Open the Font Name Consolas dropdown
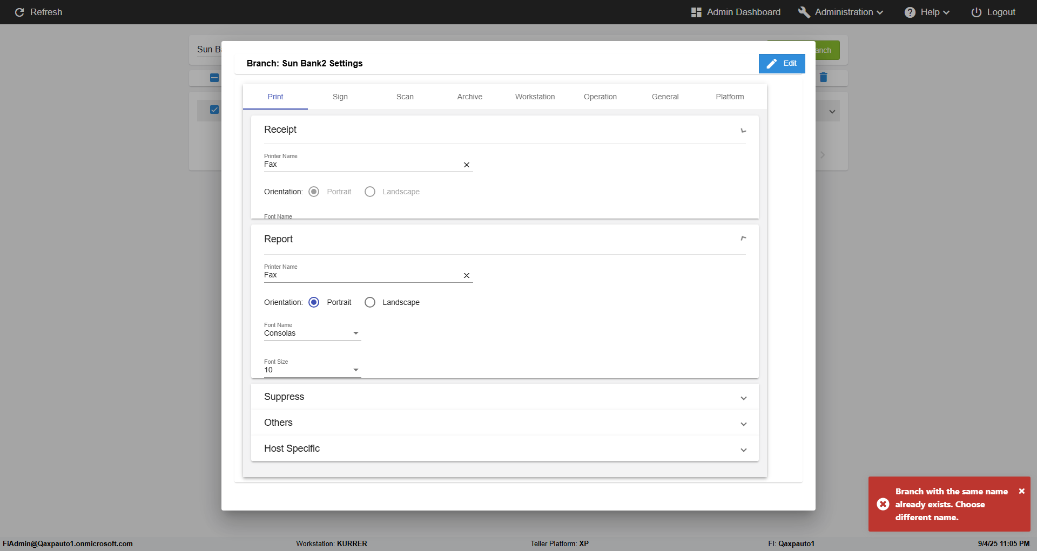Screen dimensions: 1037x551 (312, 334)
